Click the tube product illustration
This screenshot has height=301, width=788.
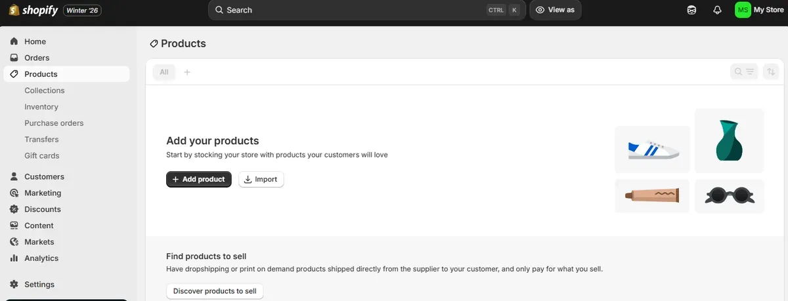pyautogui.click(x=652, y=196)
